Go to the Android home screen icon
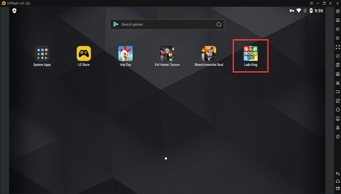Viewport: 341px width, 194px height. coord(338,181)
